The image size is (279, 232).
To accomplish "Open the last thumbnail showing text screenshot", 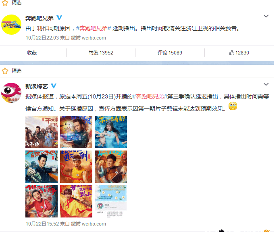I will (111, 201).
